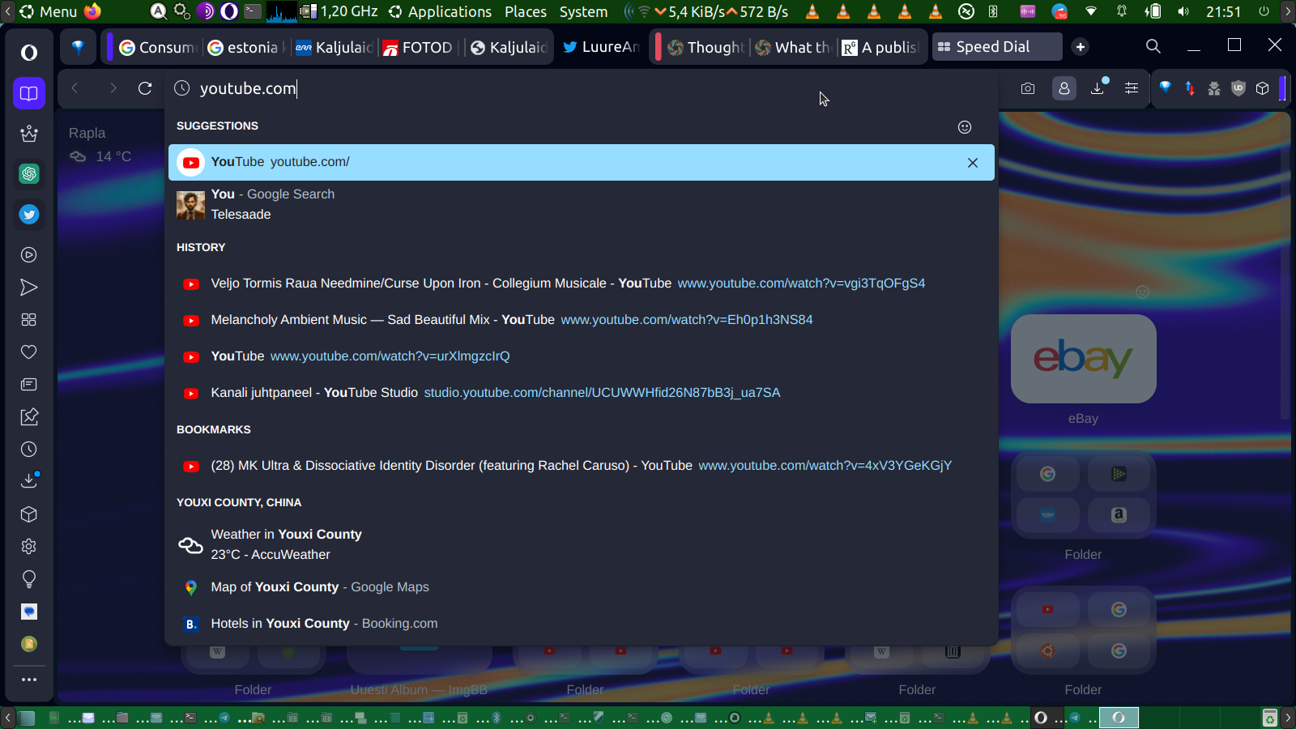Image resolution: width=1296 pixels, height=729 pixels.
Task: Open the system Menu in top panel
Action: [48, 11]
